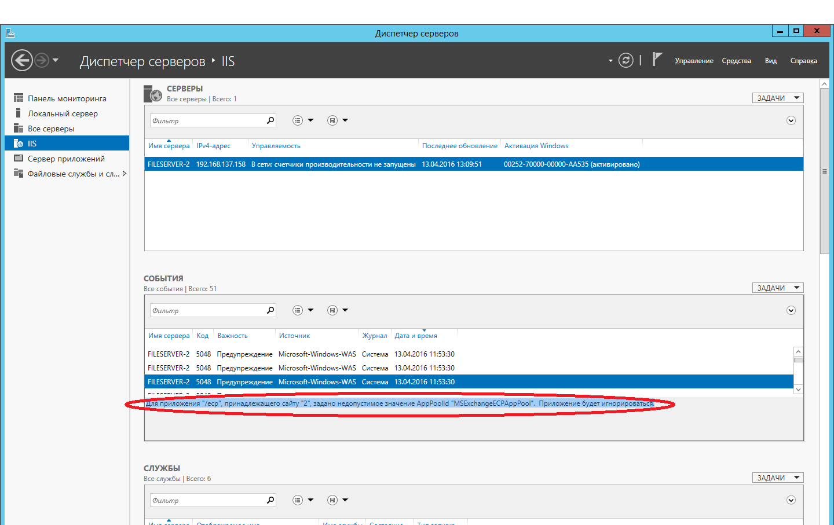Screen dimensions: 834x525
Task: Click the Сервер приложений sidebar icon
Action: (19, 159)
